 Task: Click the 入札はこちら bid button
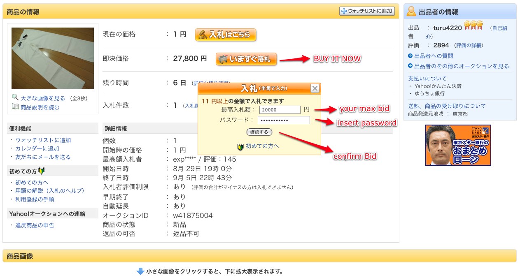[225, 35]
